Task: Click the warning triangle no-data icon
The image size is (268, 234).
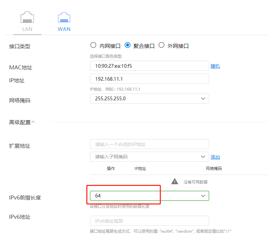Action: coord(175,181)
